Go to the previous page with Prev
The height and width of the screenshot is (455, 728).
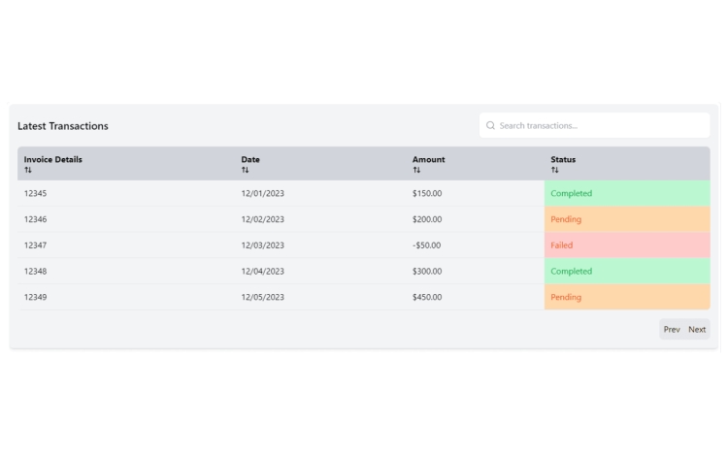tap(672, 329)
